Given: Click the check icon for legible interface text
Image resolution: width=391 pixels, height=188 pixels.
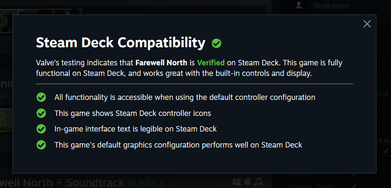Looking at the screenshot, I should [41, 129].
